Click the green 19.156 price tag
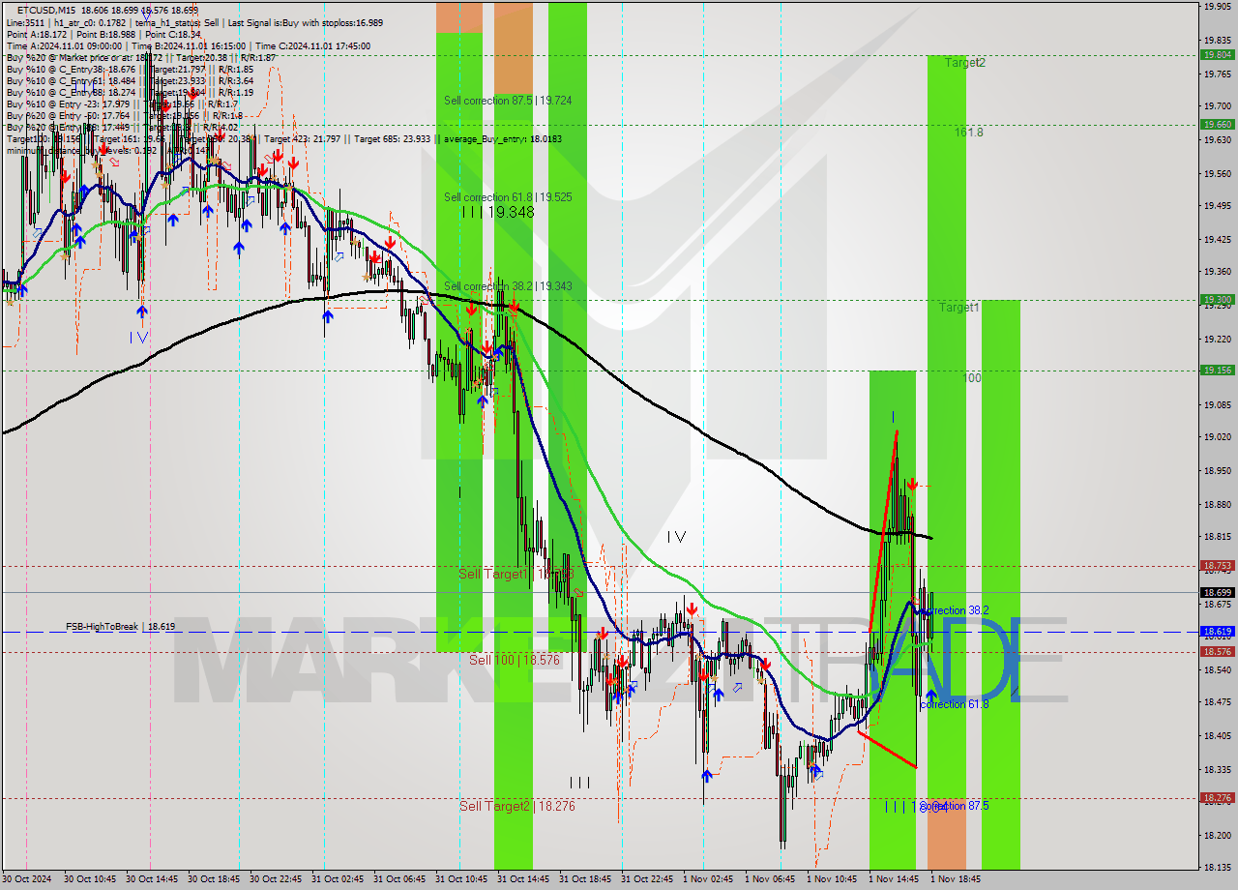The image size is (1238, 890). pos(1217,370)
